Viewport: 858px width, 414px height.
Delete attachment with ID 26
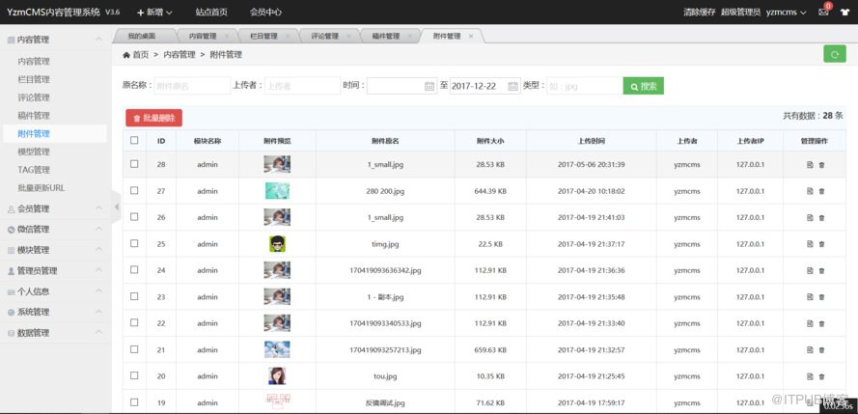coord(821,217)
